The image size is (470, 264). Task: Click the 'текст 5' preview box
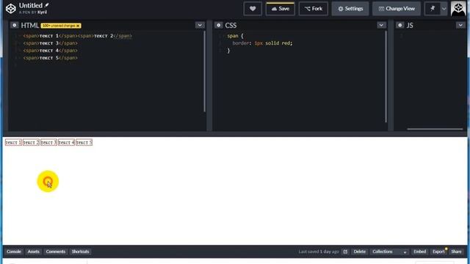click(84, 142)
